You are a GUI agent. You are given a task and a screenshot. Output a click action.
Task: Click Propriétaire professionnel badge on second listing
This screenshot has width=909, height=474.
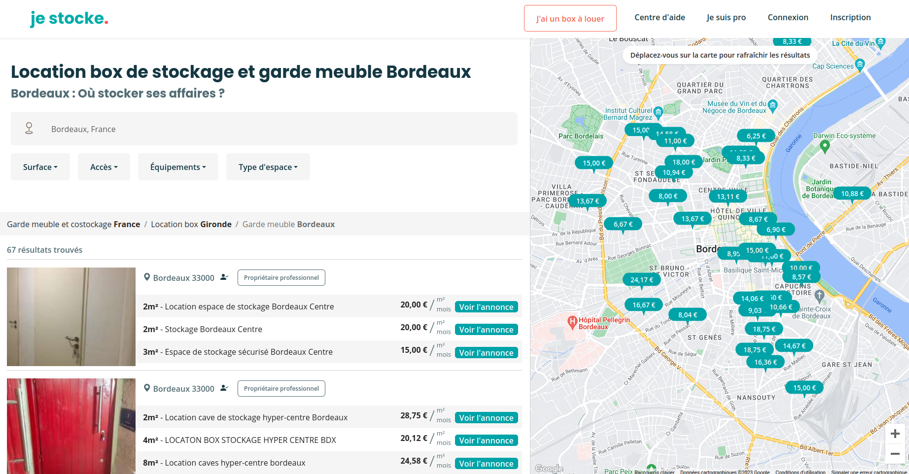coord(281,388)
